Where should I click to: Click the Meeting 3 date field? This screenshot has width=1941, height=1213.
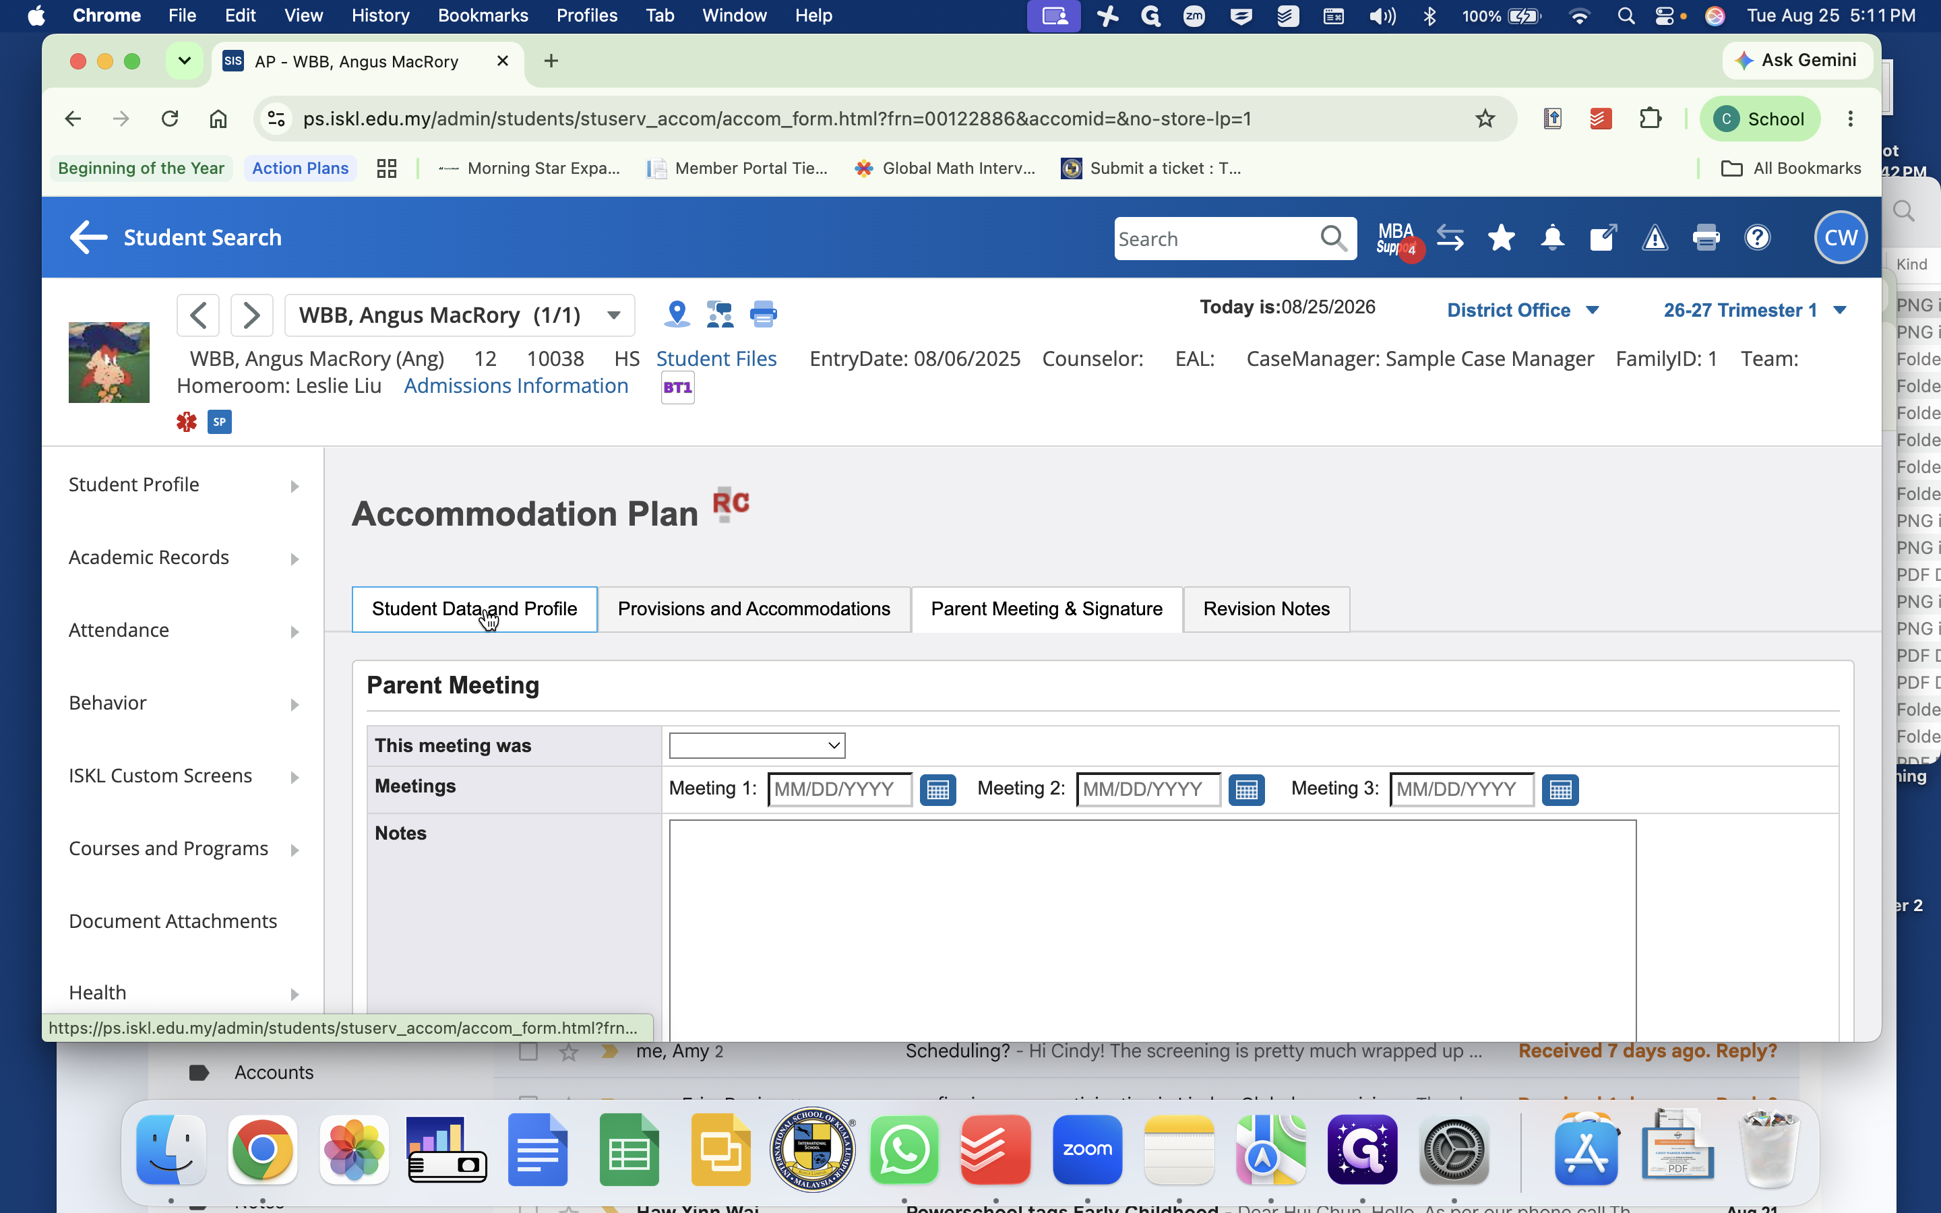coord(1461,789)
